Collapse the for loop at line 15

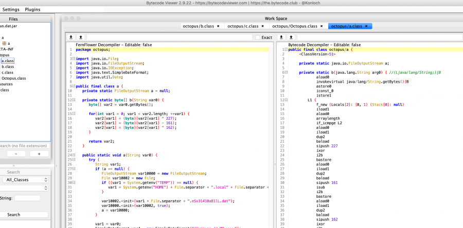click(74, 113)
